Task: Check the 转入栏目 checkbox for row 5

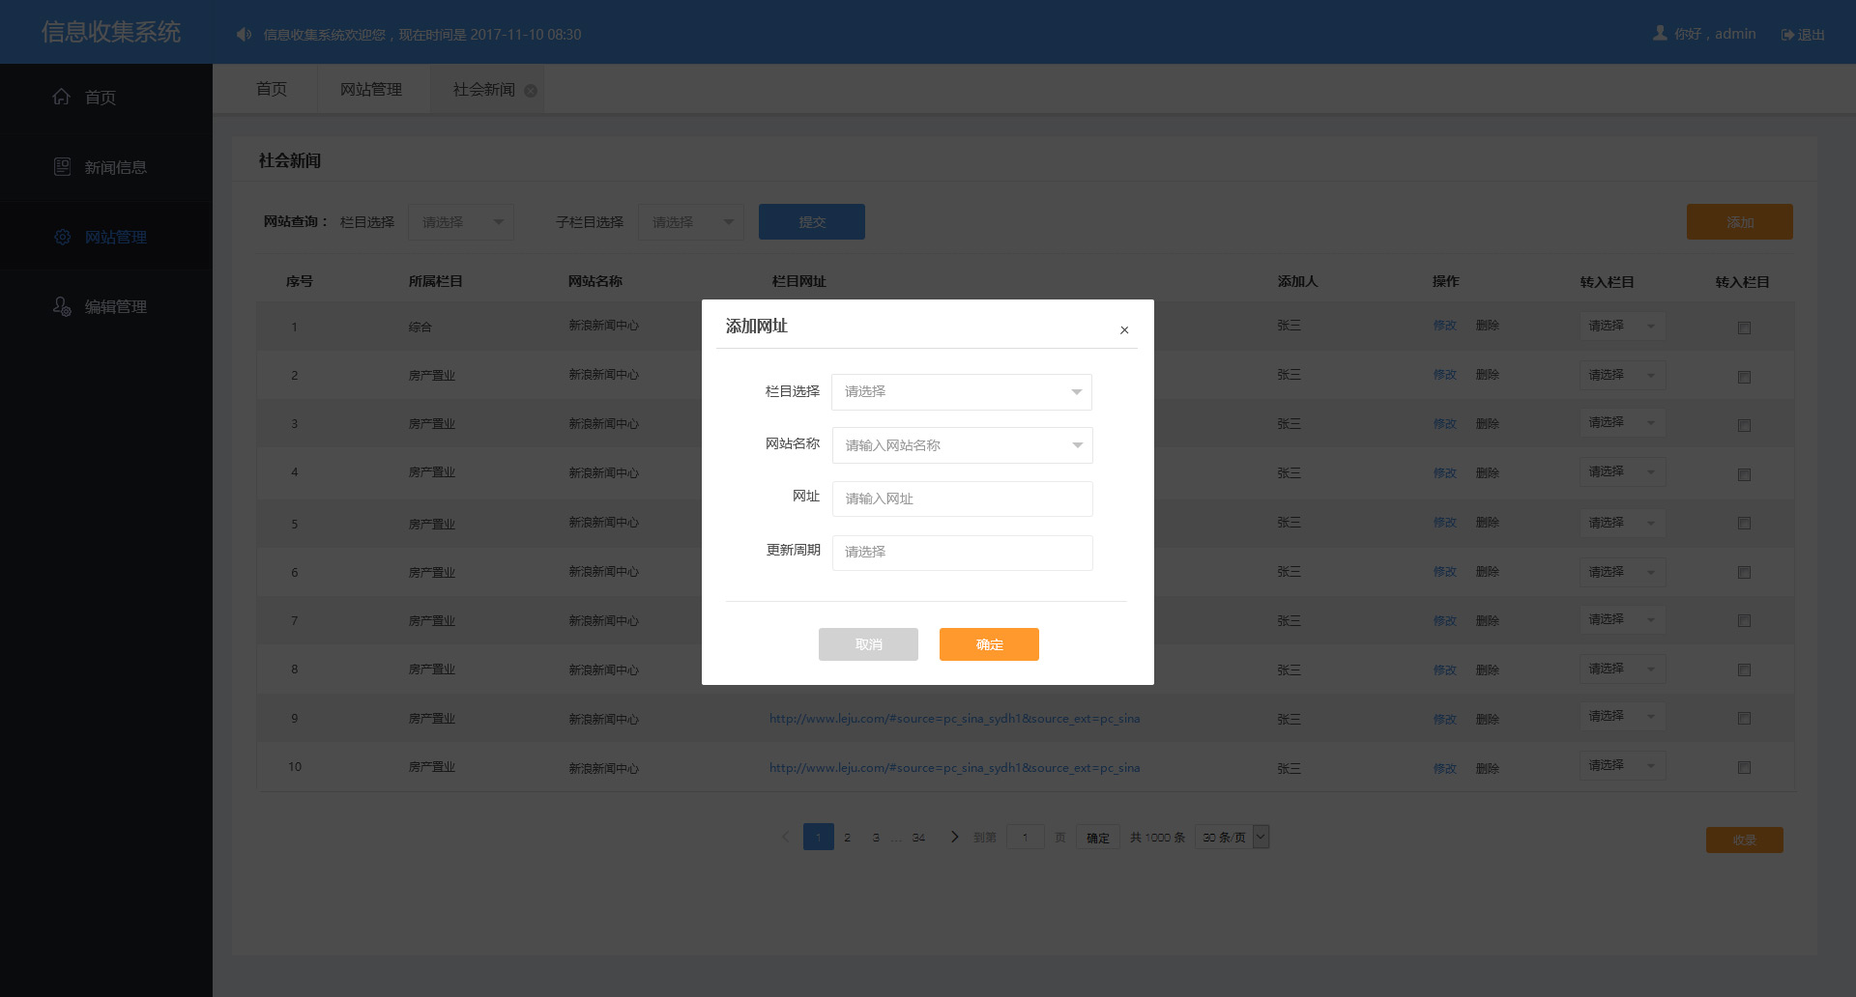Action: click(1744, 523)
